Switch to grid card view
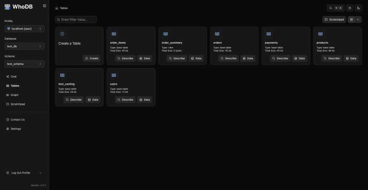 pos(351,20)
